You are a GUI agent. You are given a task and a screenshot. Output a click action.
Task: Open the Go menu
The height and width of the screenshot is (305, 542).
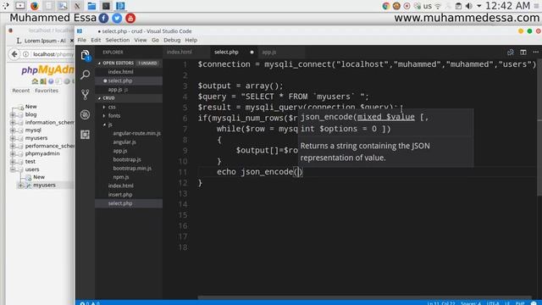click(155, 40)
